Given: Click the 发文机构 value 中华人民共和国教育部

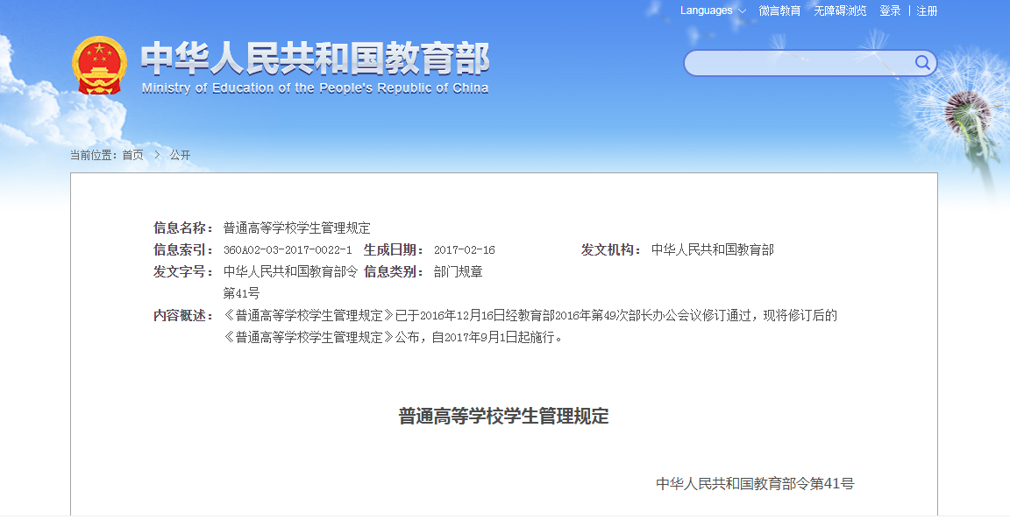Looking at the screenshot, I should [713, 249].
